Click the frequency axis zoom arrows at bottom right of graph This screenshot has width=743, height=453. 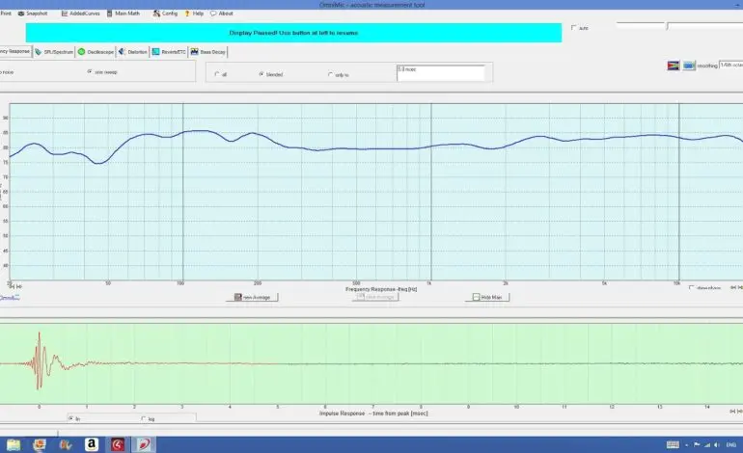(736, 287)
